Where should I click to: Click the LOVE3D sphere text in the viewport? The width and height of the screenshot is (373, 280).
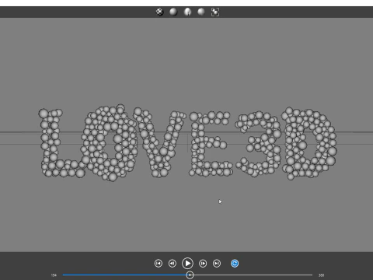pyautogui.click(x=188, y=142)
